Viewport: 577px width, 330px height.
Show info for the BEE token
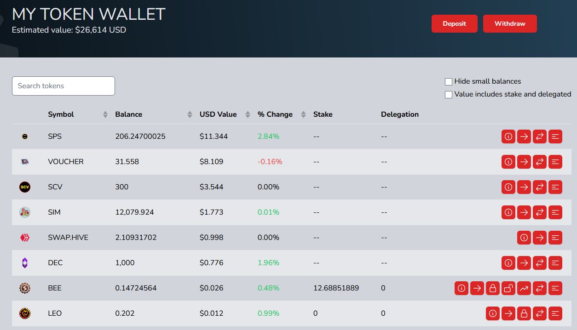[462, 288]
